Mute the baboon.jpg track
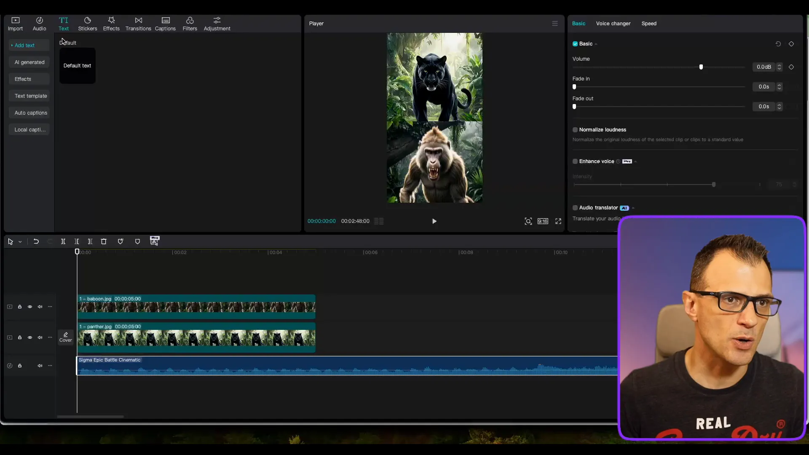The height and width of the screenshot is (455, 809). (40, 307)
